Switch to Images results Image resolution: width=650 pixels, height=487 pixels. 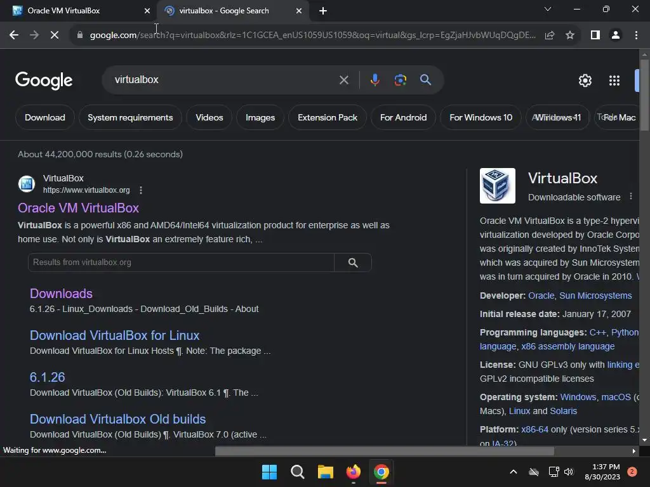pos(260,117)
